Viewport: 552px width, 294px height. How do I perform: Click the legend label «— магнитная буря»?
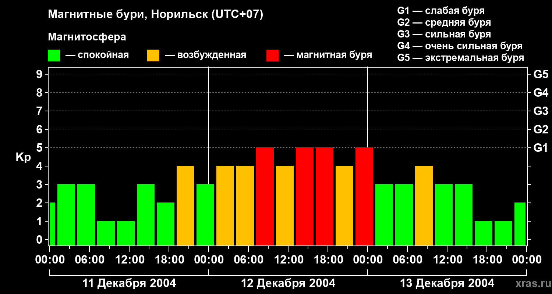pyautogui.click(x=328, y=55)
